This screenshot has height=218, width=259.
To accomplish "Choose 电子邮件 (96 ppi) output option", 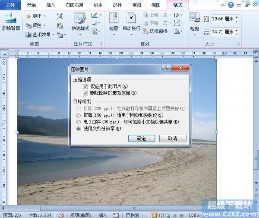I will click(x=78, y=122).
